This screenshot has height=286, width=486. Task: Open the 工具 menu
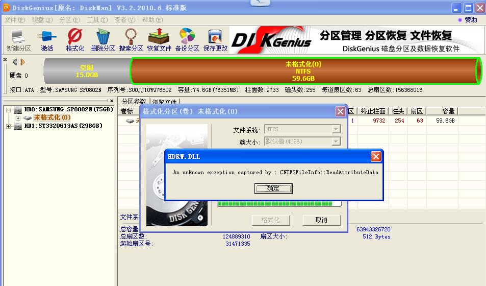[97, 20]
